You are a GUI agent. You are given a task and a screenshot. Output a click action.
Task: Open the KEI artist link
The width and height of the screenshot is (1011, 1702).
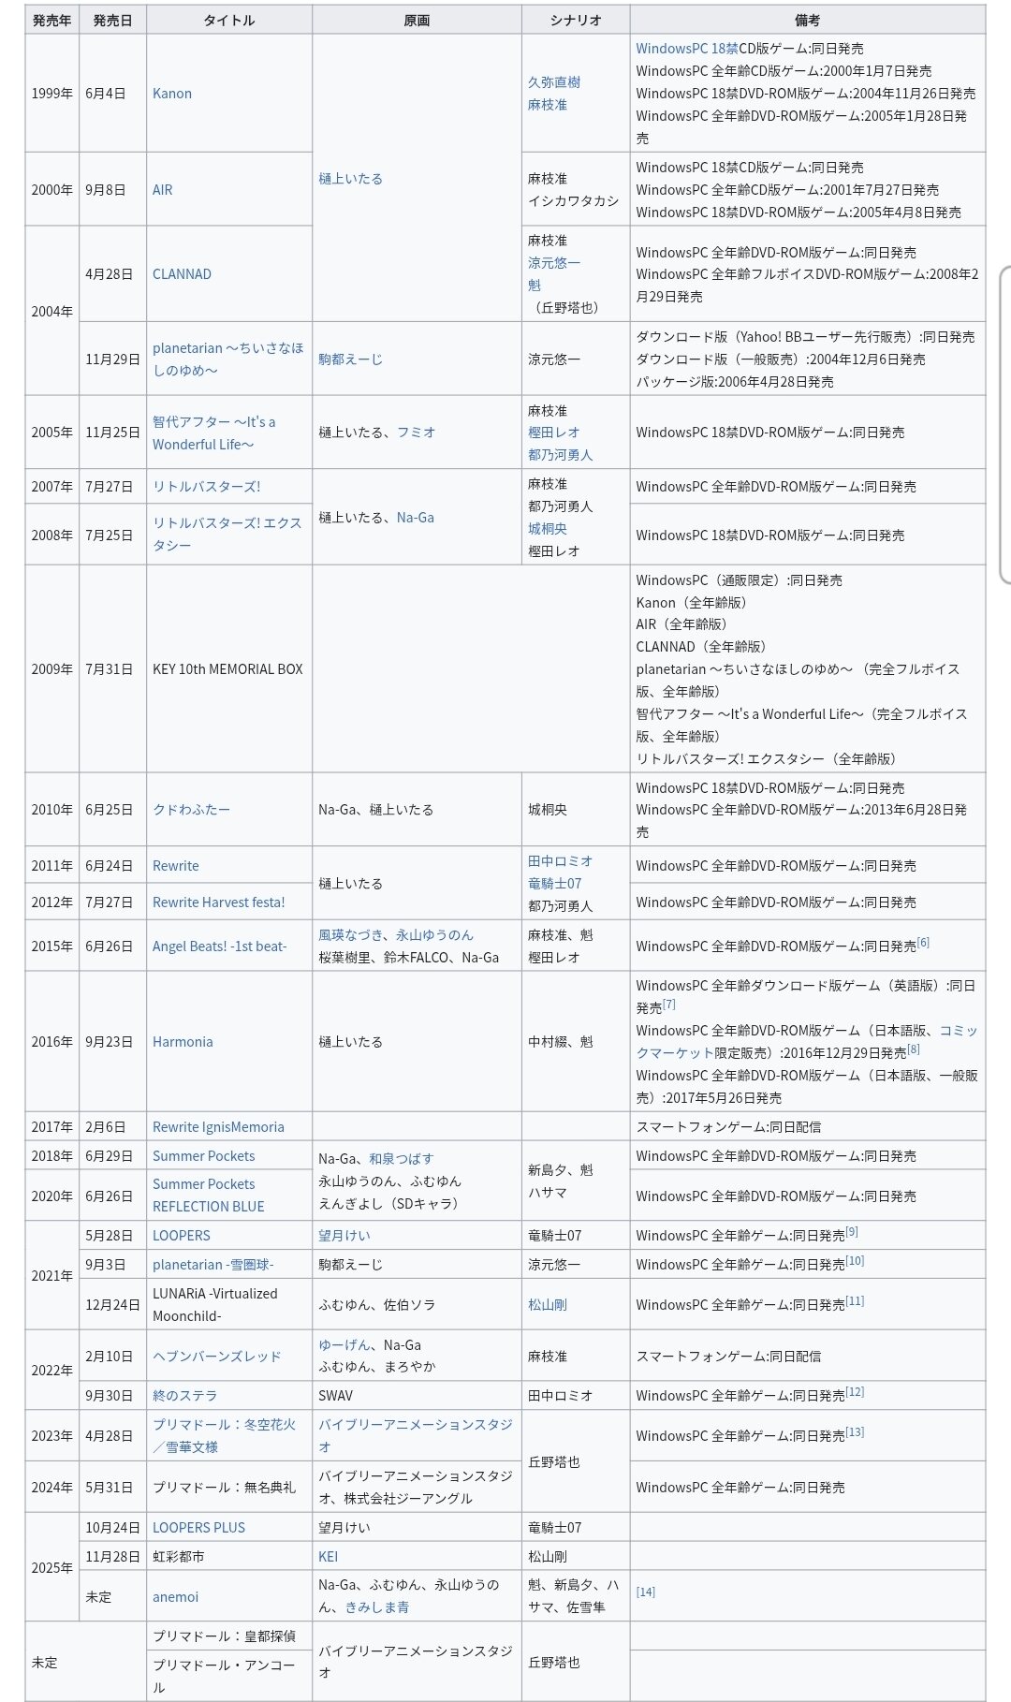(329, 1557)
